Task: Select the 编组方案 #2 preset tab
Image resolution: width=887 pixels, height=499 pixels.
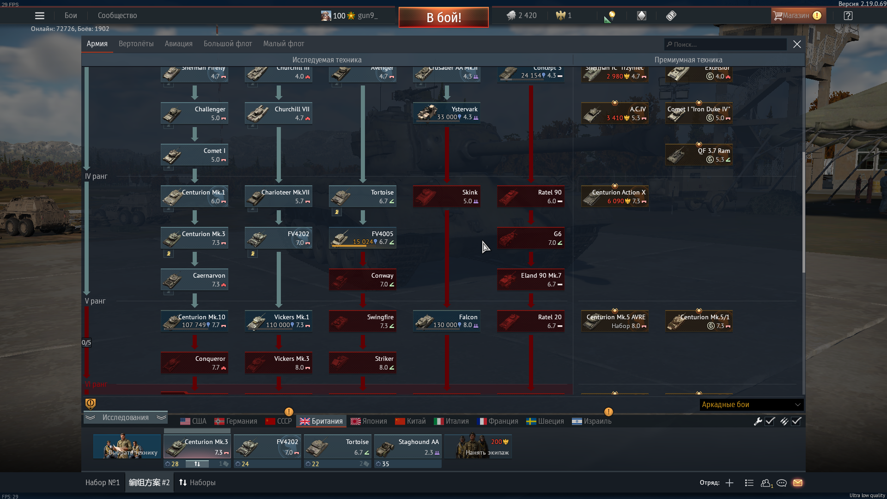Action: 149,483
